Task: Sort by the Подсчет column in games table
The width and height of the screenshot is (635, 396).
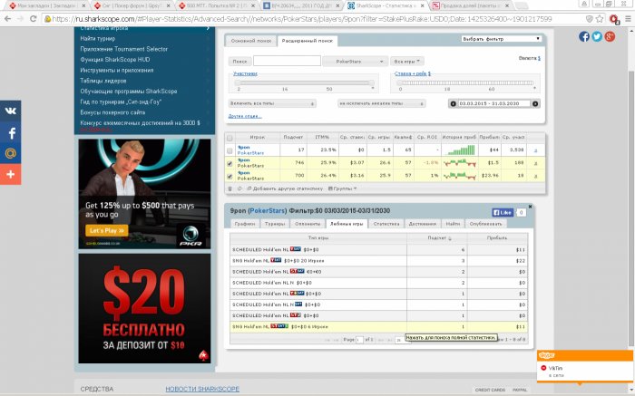Action: click(x=437, y=238)
